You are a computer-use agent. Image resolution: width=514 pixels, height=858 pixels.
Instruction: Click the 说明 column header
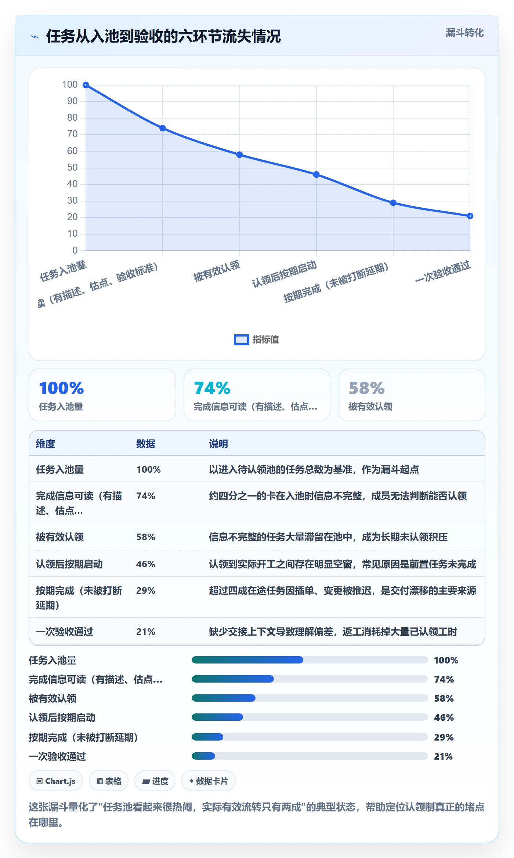218,444
